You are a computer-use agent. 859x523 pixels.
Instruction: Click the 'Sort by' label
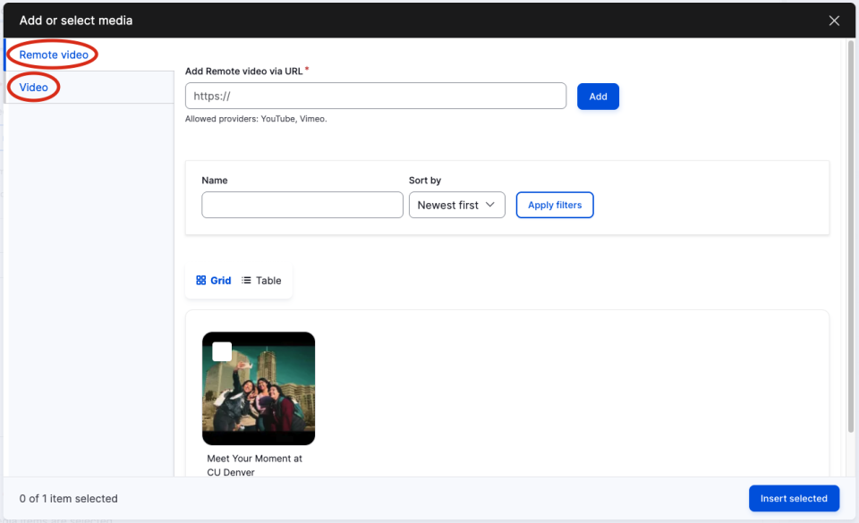pos(424,180)
